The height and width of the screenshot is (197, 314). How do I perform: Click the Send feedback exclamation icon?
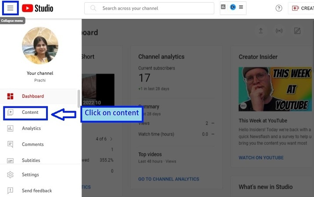(10, 190)
